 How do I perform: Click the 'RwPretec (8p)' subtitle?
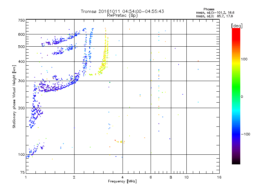pyautogui.click(x=123, y=15)
